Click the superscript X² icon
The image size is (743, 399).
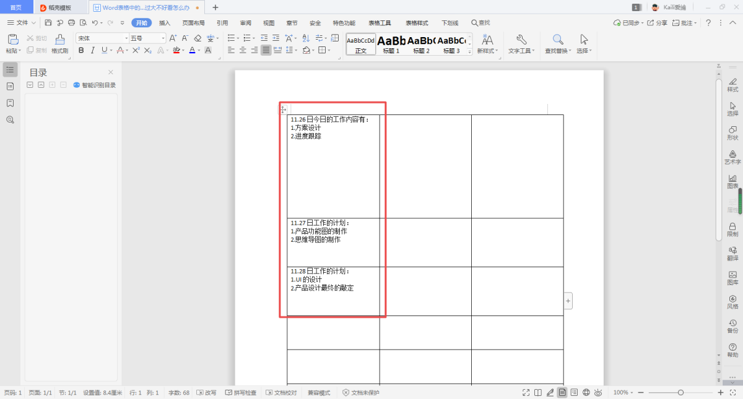[x=136, y=50]
